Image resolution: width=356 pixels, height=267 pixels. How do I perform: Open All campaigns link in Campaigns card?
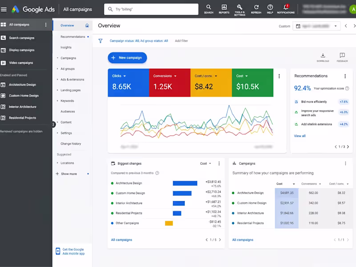tap(243, 240)
